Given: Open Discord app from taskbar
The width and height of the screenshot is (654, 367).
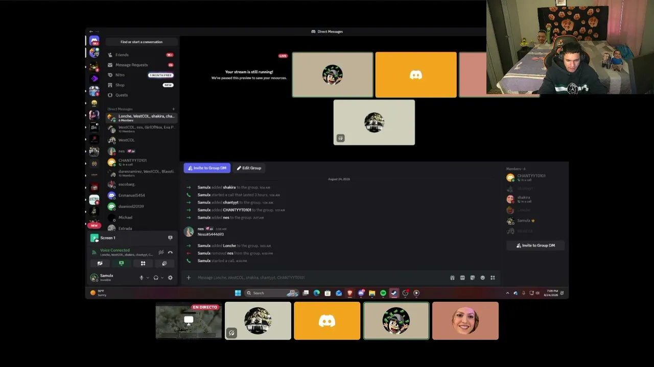Looking at the screenshot, I should (x=361, y=293).
